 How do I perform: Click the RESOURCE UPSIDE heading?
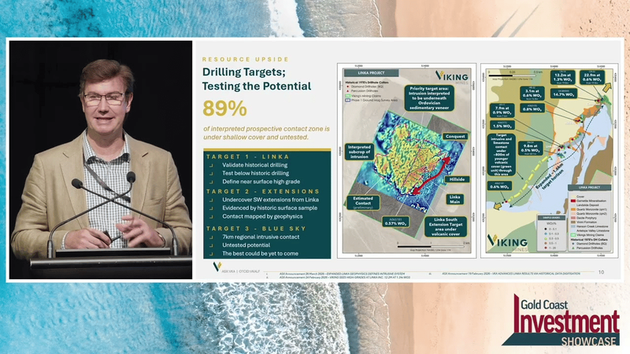(246, 60)
